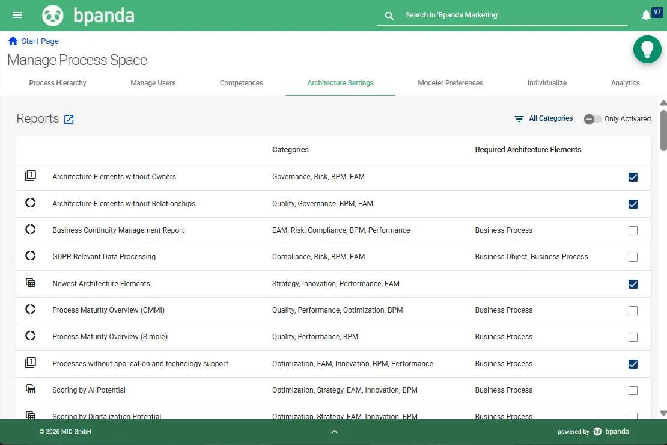Screen dimensions: 667x445
Task: Collapse the footer using the chevron
Action: [x=334, y=431]
